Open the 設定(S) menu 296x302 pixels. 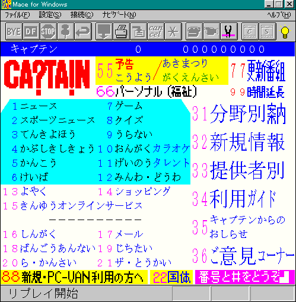(50, 15)
